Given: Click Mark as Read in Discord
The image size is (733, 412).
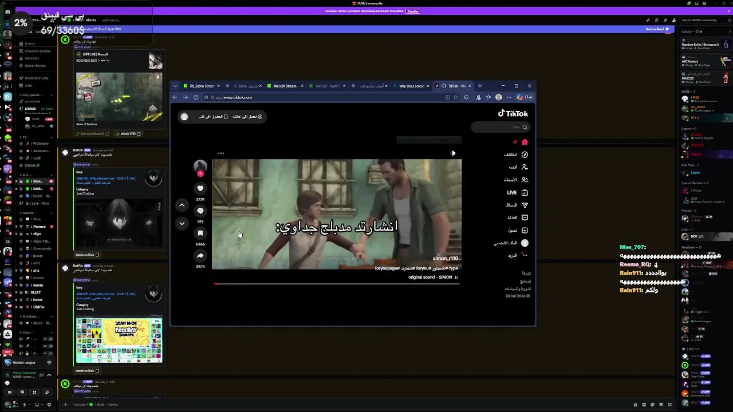Looking at the screenshot, I should [x=657, y=29].
